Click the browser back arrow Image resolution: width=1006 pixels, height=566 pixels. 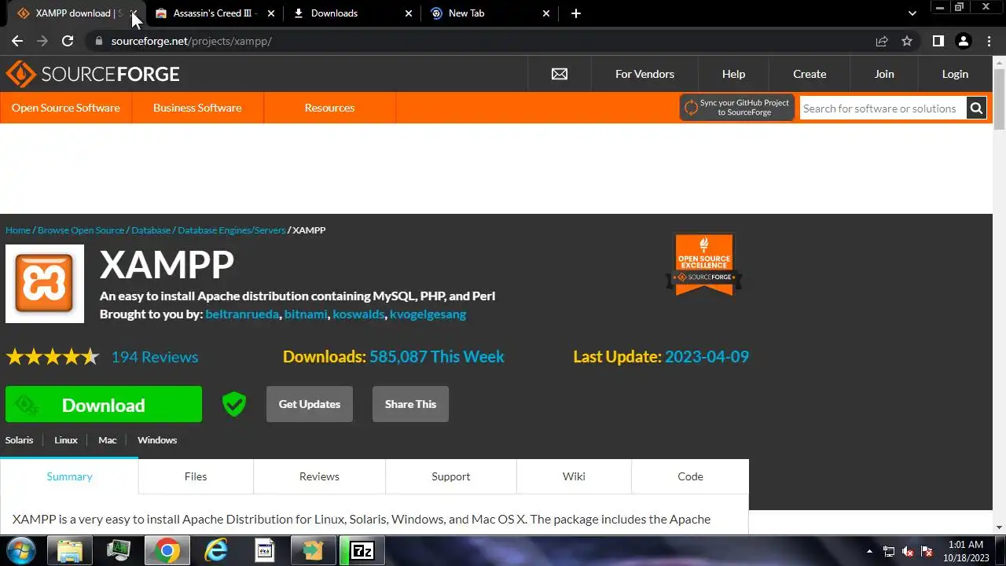point(17,41)
